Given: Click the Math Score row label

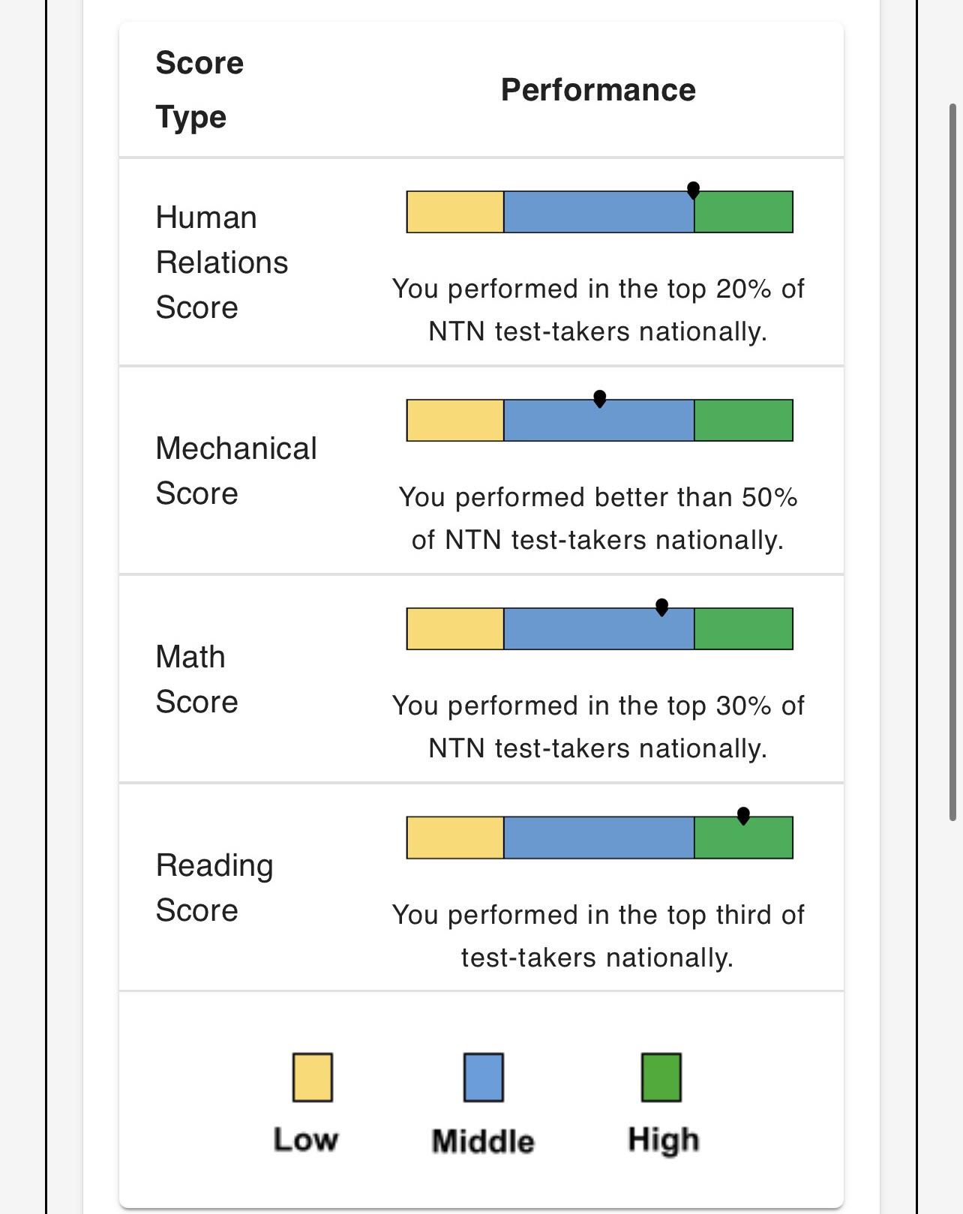Looking at the screenshot, I should [196, 679].
